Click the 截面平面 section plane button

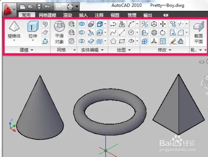(x=198, y=32)
